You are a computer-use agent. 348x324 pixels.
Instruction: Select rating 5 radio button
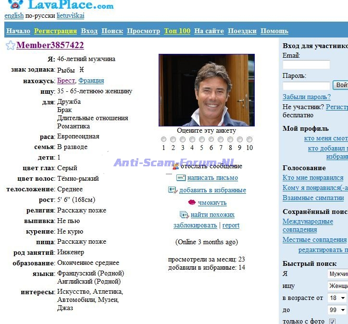click(202, 139)
